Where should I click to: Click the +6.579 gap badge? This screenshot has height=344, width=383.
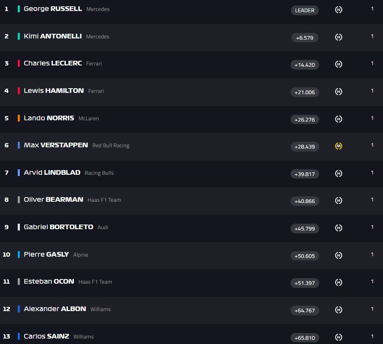tap(304, 38)
